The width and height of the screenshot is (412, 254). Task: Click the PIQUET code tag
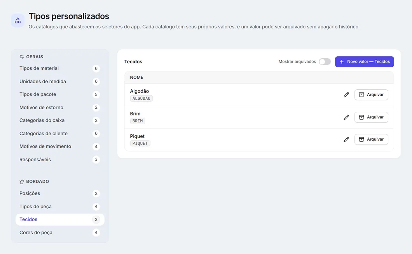tap(140, 143)
